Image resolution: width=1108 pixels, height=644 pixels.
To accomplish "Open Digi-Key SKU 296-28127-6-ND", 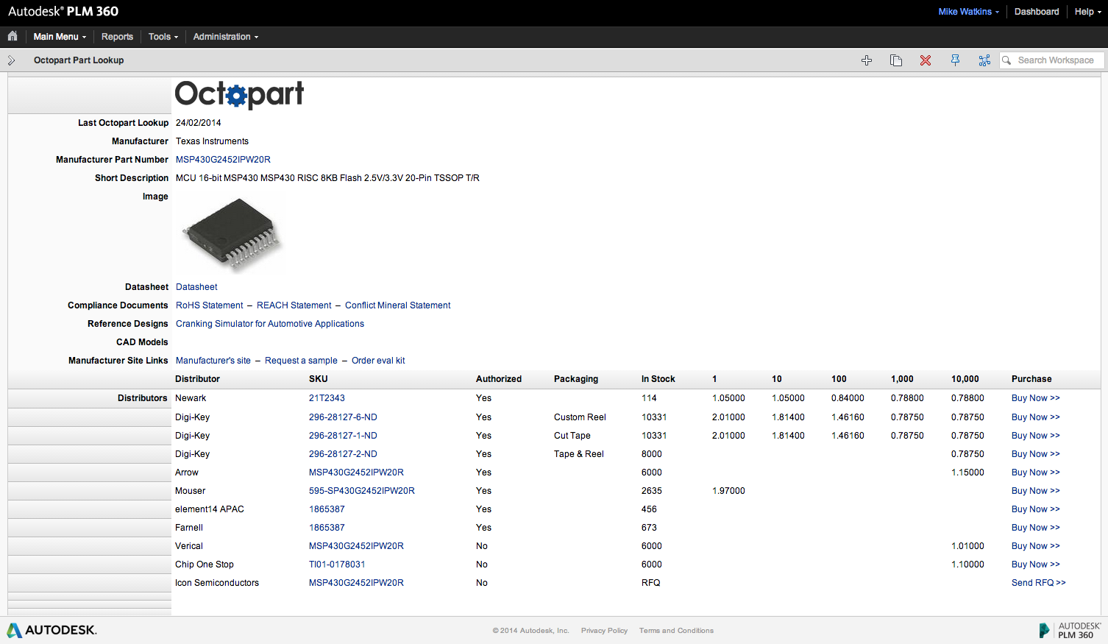I will pos(343,417).
